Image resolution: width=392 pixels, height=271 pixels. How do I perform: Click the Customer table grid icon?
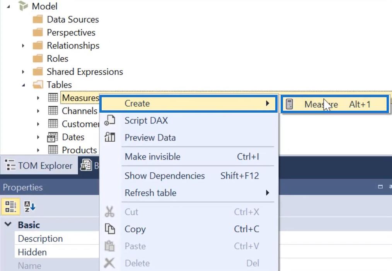(53, 123)
